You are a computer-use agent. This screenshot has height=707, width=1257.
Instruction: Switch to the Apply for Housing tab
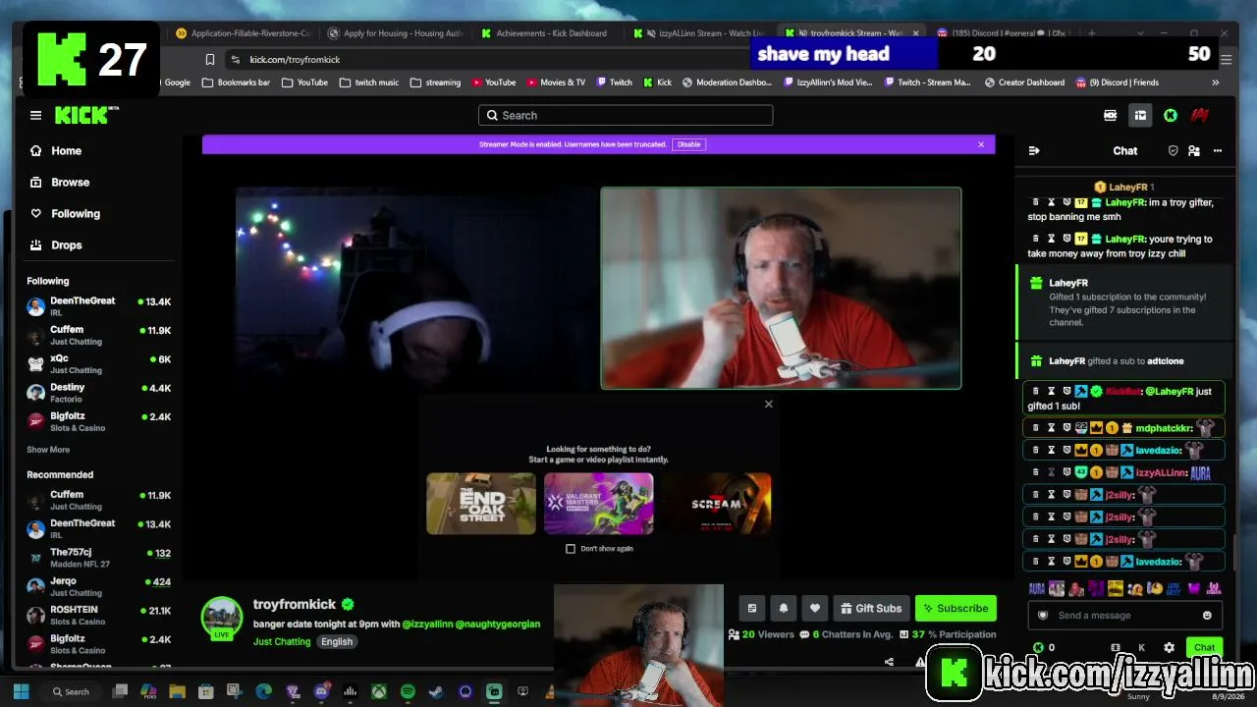pos(396,33)
